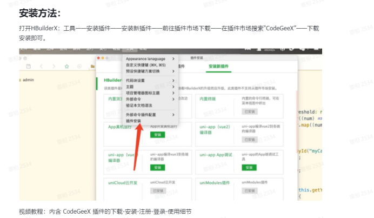Click the .map((num code line in editor
The width and height of the screenshot is (374, 218).
click(310, 125)
